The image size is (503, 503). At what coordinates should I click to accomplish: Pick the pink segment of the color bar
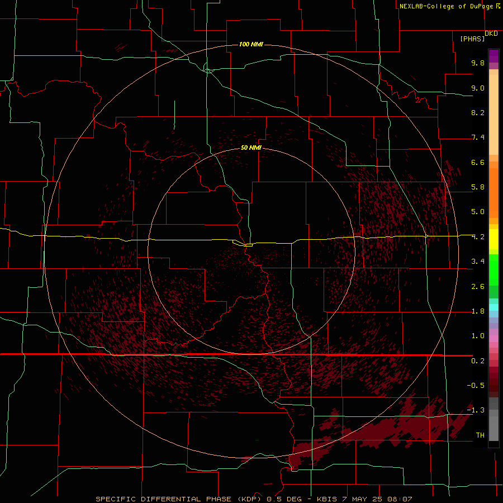[493, 339]
